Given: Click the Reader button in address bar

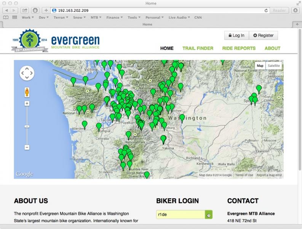Looking at the screenshot, I should (279, 10).
